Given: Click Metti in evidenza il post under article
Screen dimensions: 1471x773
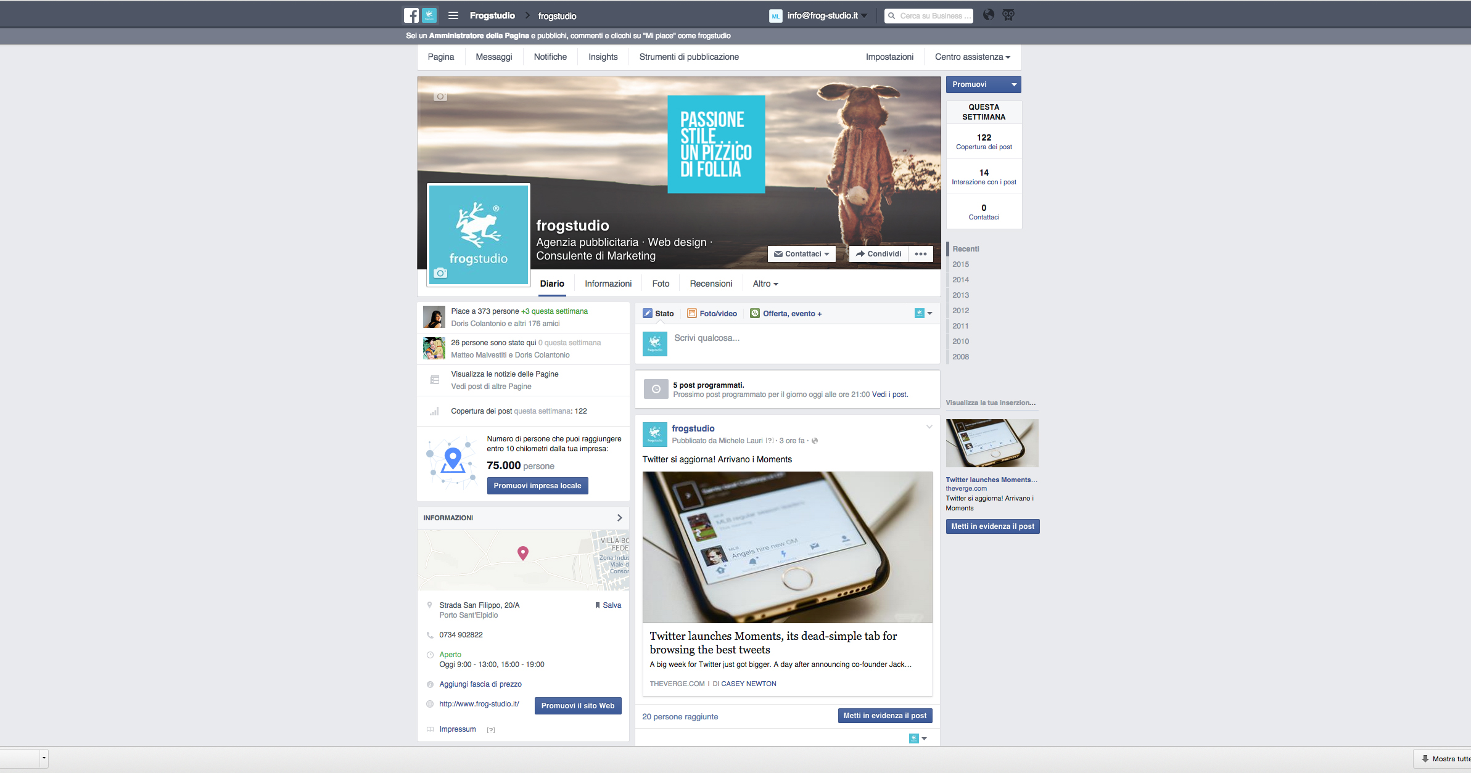Looking at the screenshot, I should coord(885,716).
